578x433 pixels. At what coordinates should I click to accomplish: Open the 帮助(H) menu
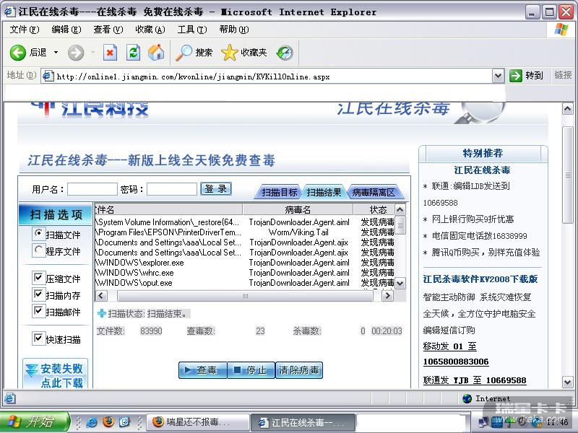point(234,30)
